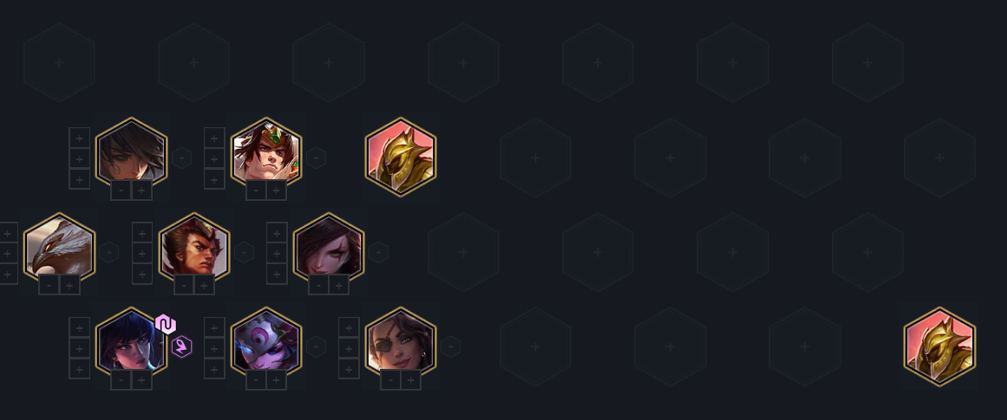
Task: Decrease star level of the crowned champion
Action: tap(256, 191)
